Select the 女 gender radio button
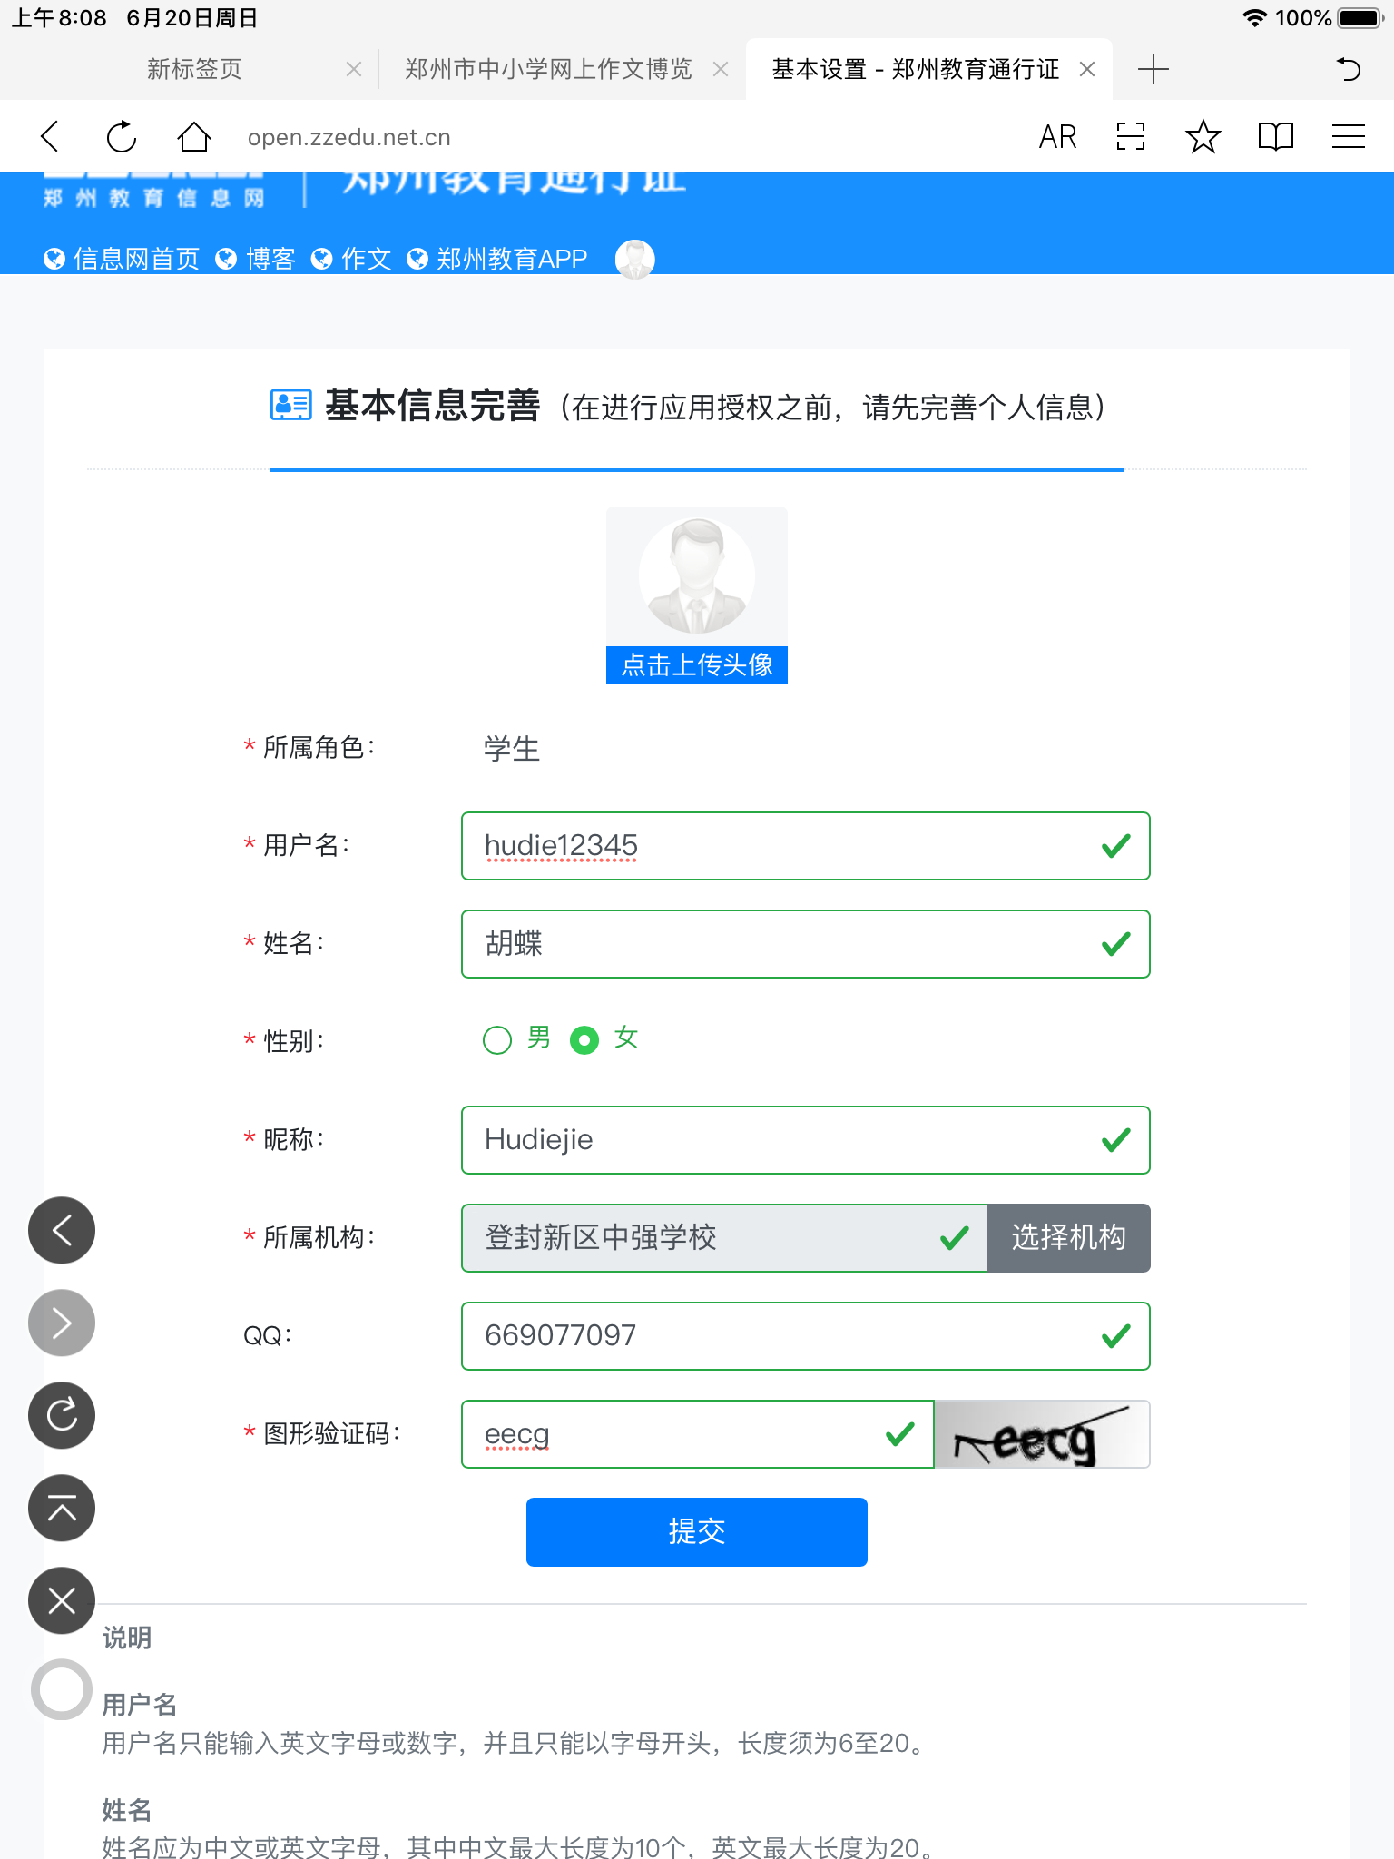Screen dimensions: 1394x1859 click(x=584, y=1040)
